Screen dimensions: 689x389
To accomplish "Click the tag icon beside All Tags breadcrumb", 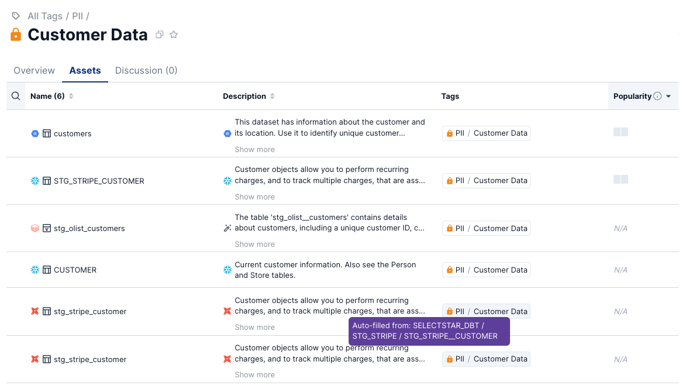I will coord(16,16).
